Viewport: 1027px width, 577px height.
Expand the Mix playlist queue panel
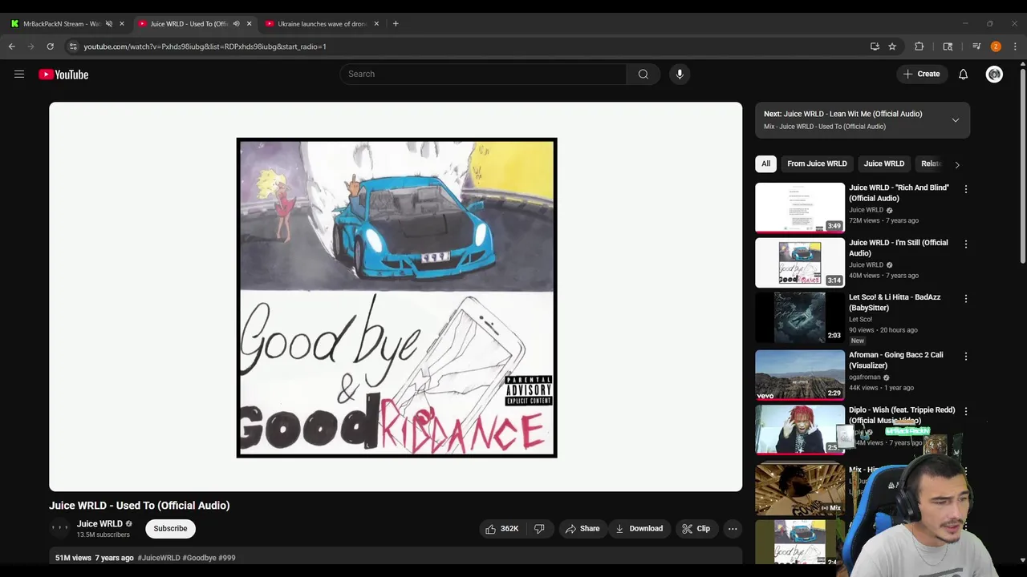[955, 120]
